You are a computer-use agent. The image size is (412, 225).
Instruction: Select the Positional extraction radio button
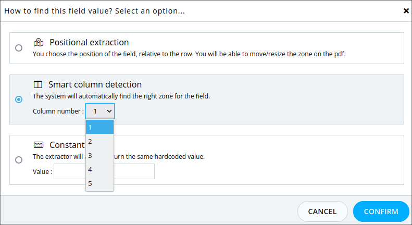19,48
